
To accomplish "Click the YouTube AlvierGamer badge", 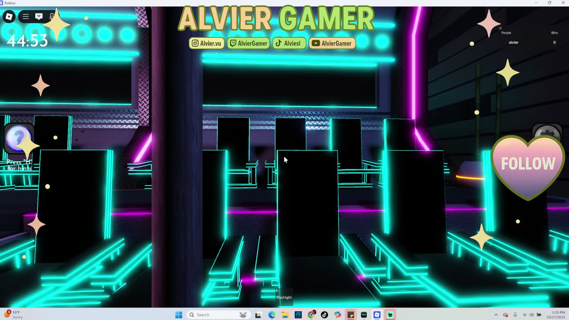I will point(332,43).
